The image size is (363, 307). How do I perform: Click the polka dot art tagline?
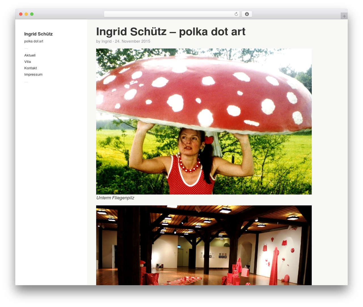pyautogui.click(x=34, y=41)
